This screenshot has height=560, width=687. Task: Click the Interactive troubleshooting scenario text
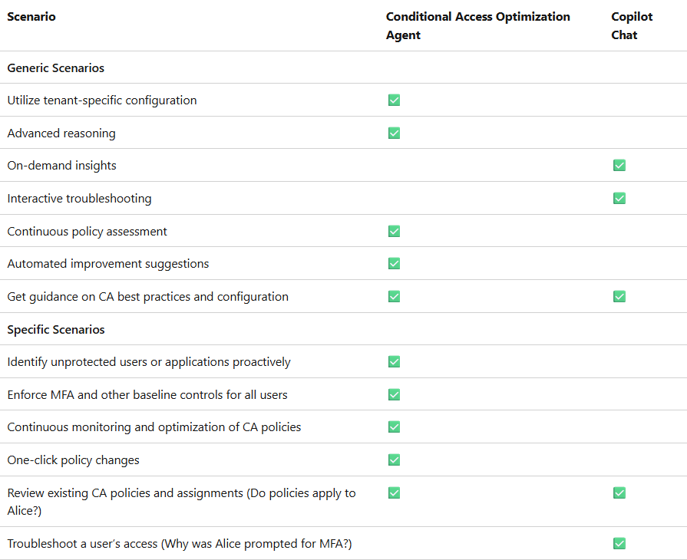coord(79,199)
